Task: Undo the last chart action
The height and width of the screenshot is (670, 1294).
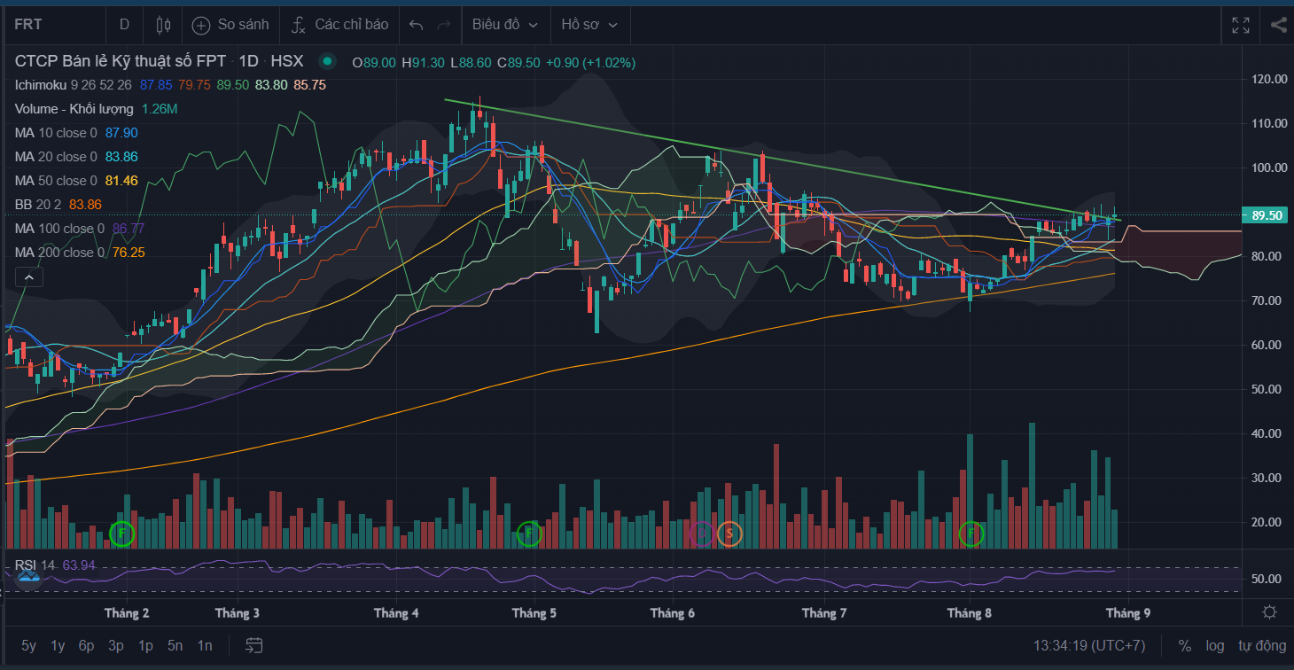Action: click(416, 25)
